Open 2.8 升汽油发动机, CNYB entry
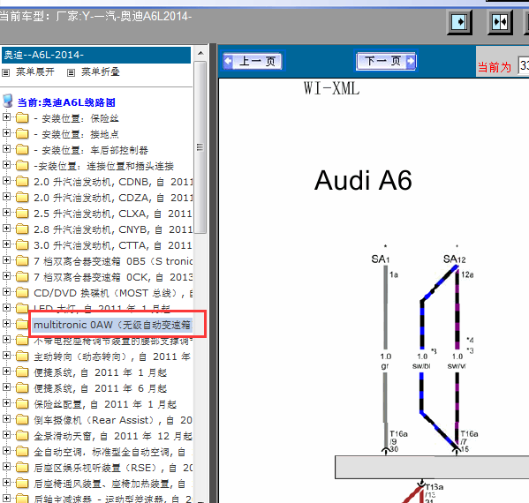Image resolution: width=529 pixels, height=503 pixels. [x=113, y=229]
